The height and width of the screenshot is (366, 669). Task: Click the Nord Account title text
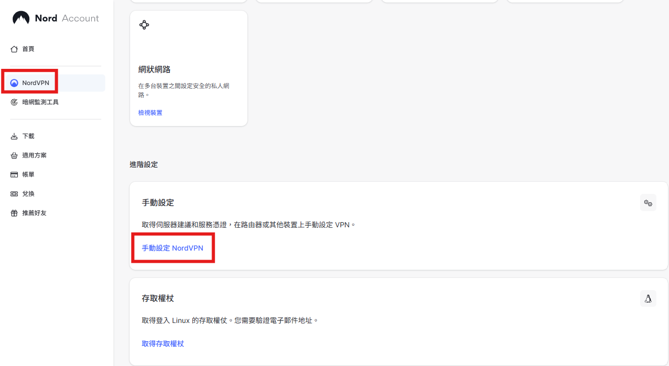tap(67, 18)
